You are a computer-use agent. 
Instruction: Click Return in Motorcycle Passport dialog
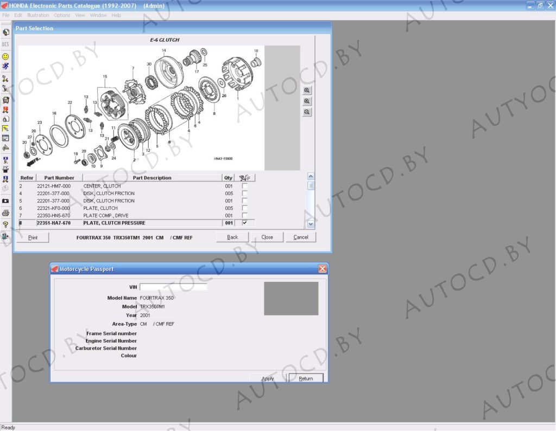[306, 378]
